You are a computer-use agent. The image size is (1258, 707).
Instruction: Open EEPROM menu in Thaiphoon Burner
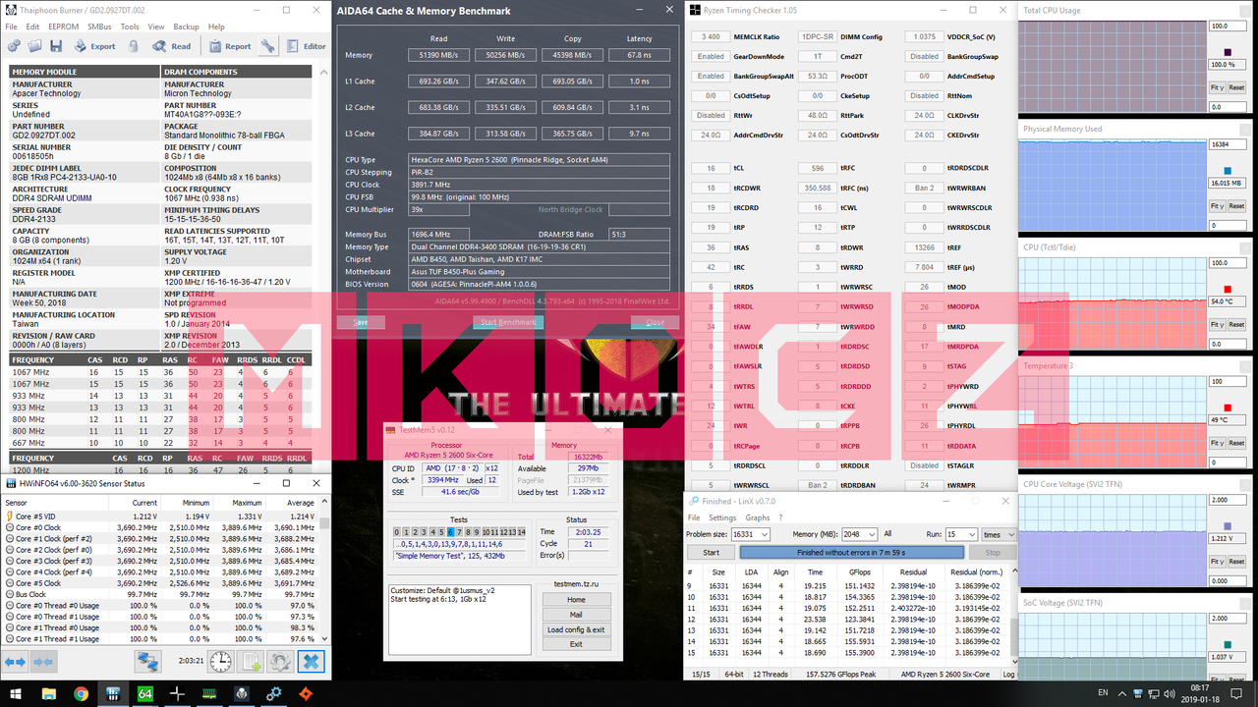click(63, 27)
